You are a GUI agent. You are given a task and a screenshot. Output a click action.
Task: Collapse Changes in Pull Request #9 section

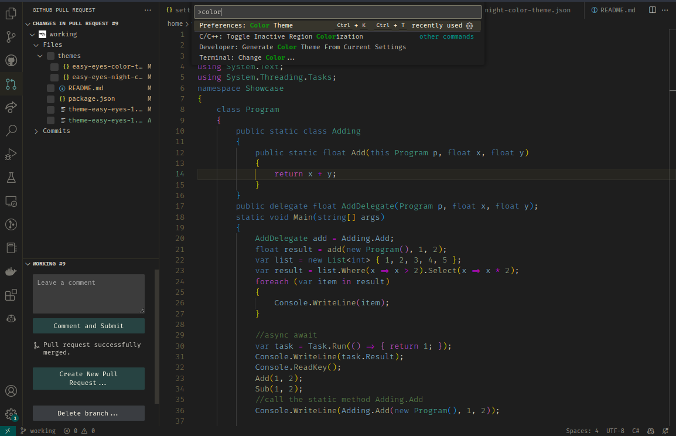click(x=28, y=23)
